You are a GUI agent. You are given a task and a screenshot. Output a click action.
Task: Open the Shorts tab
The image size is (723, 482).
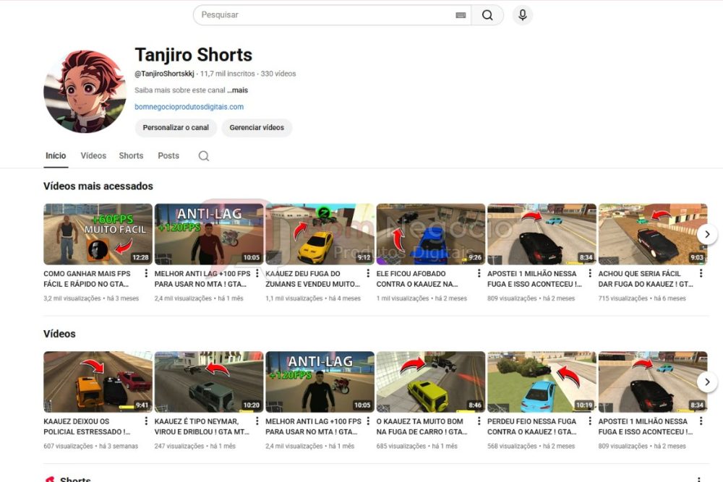pyautogui.click(x=131, y=156)
